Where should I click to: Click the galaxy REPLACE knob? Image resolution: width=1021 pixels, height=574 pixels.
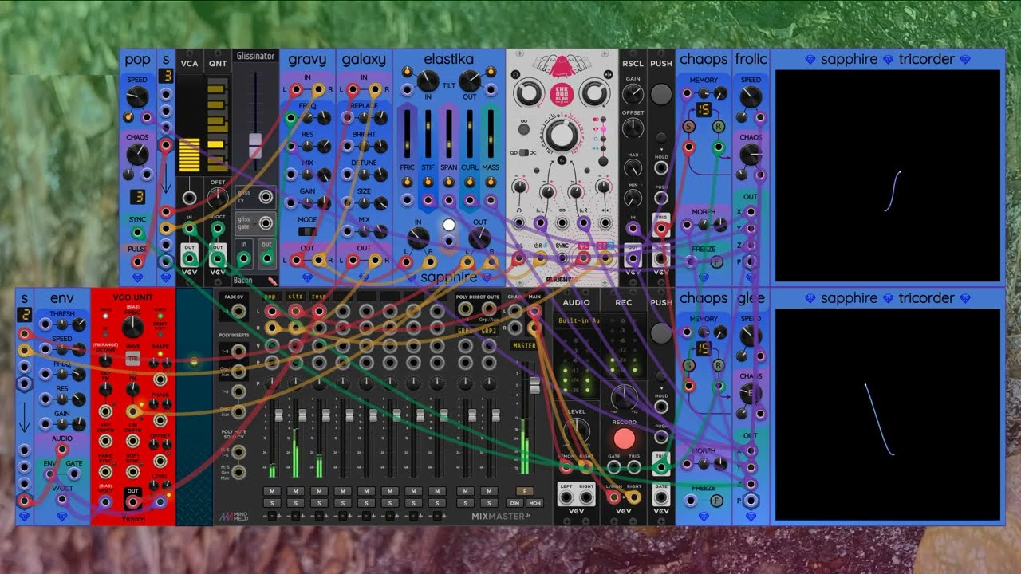[x=379, y=118]
